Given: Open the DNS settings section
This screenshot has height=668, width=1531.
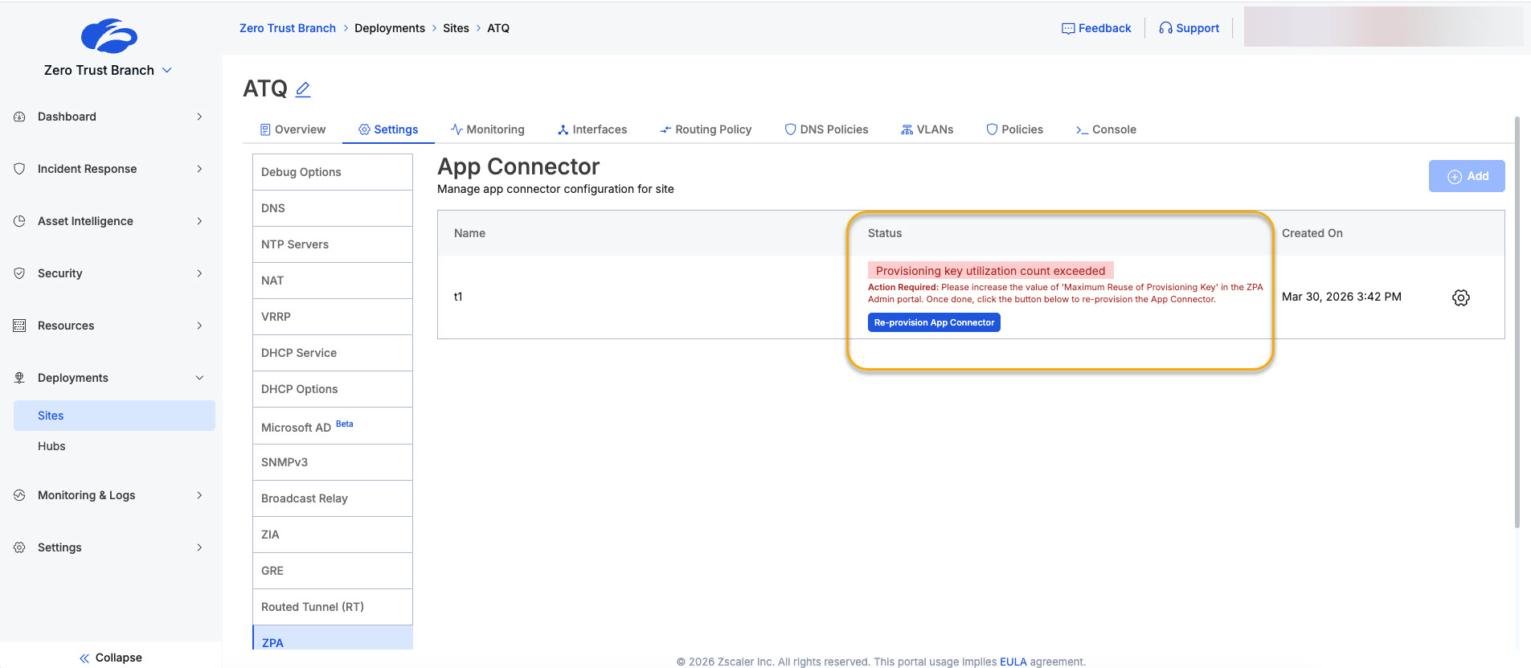Looking at the screenshot, I should [x=333, y=208].
